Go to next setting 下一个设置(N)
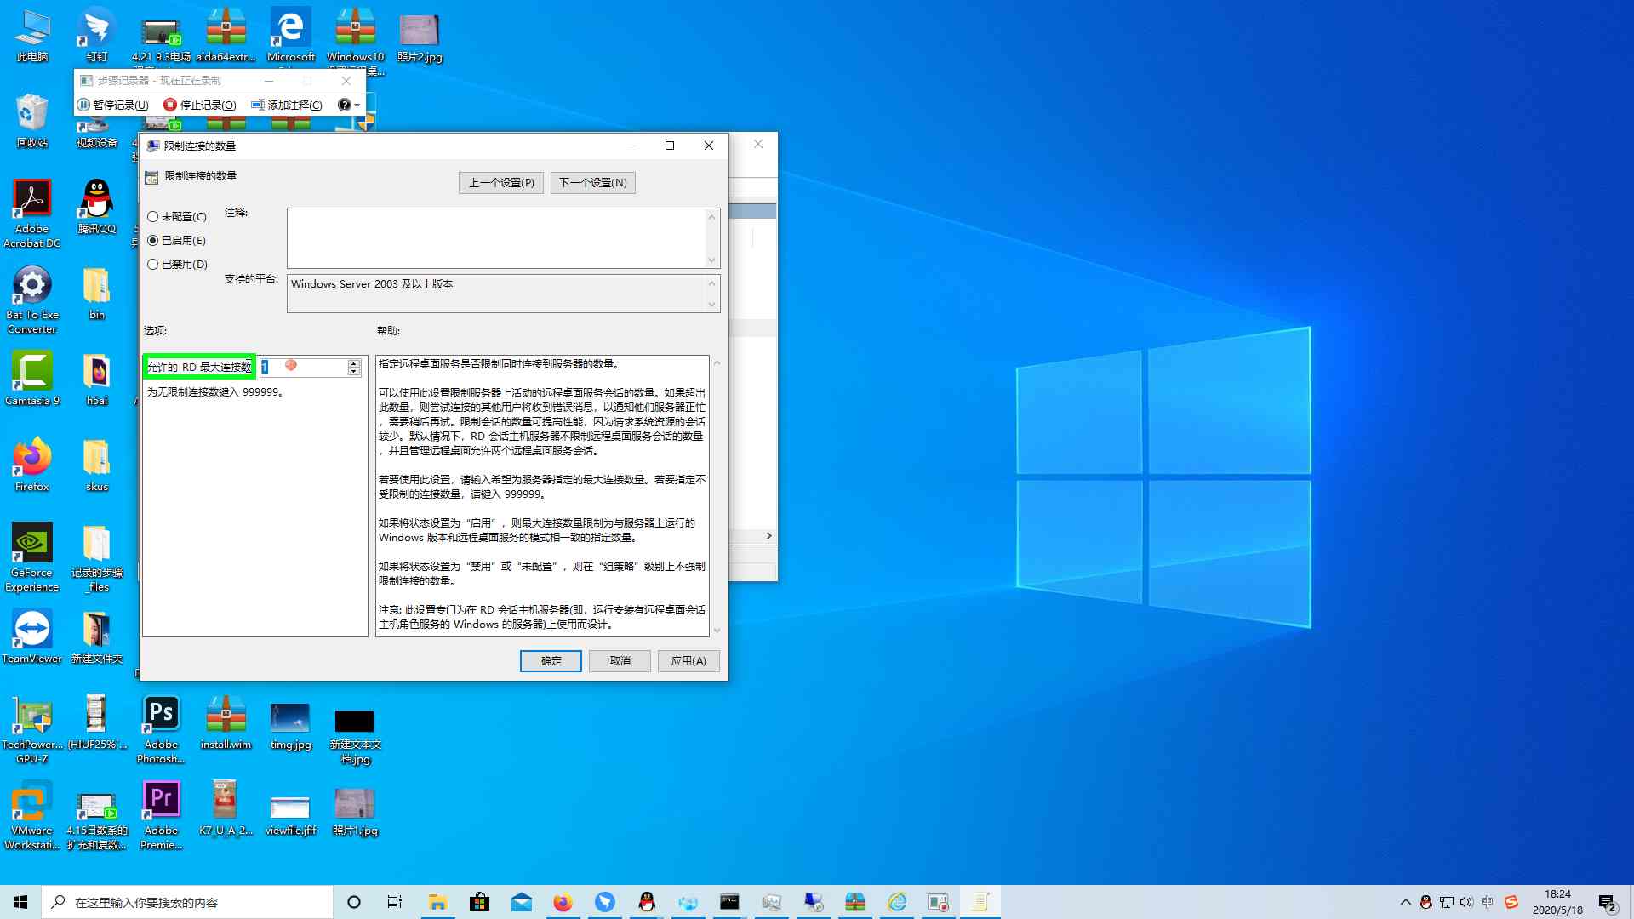 click(593, 183)
